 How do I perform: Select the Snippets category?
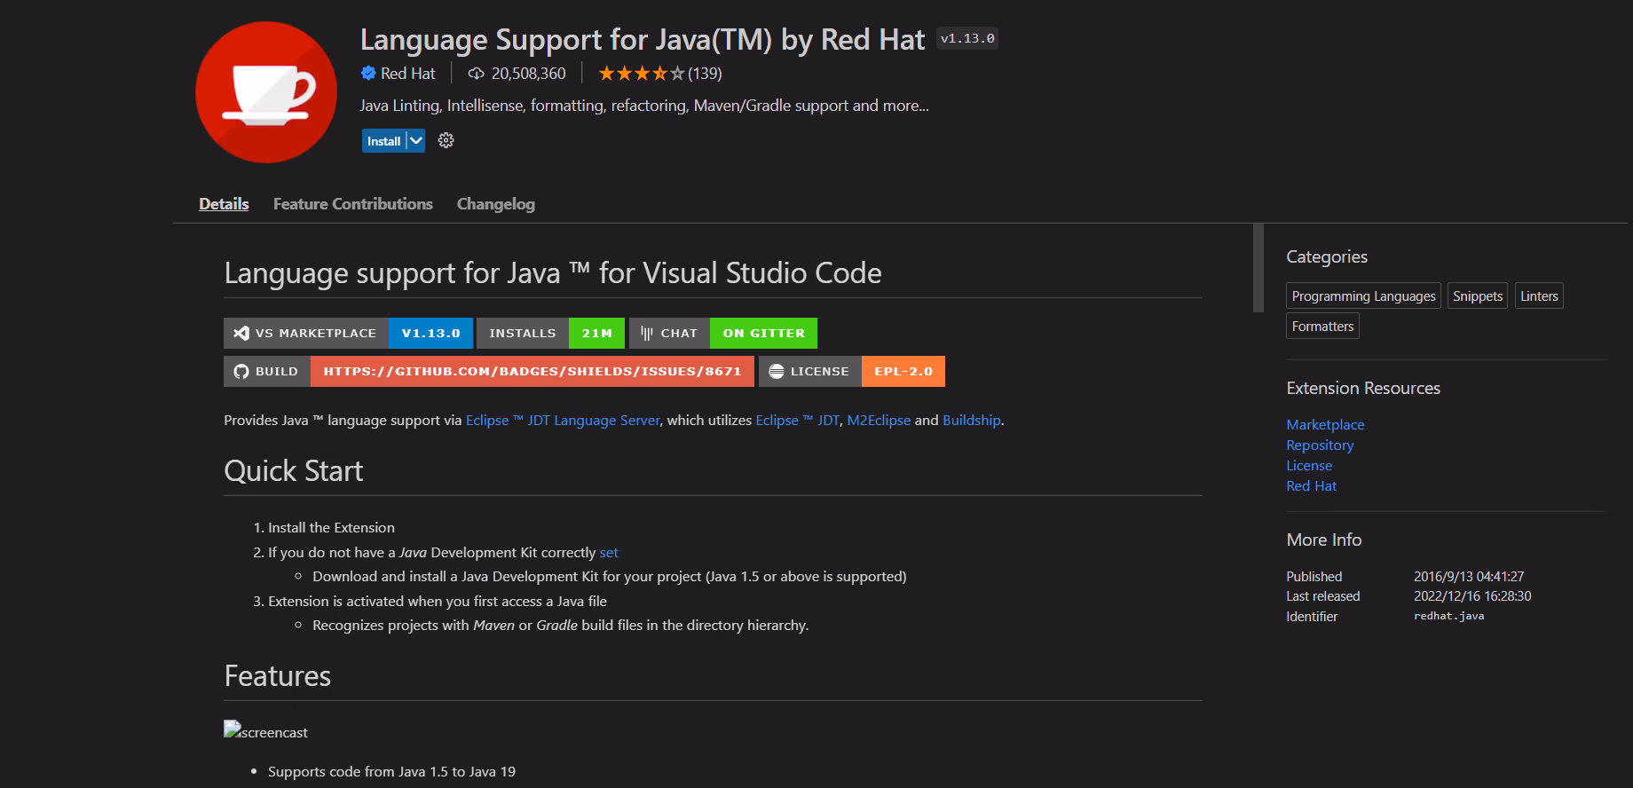(1478, 296)
